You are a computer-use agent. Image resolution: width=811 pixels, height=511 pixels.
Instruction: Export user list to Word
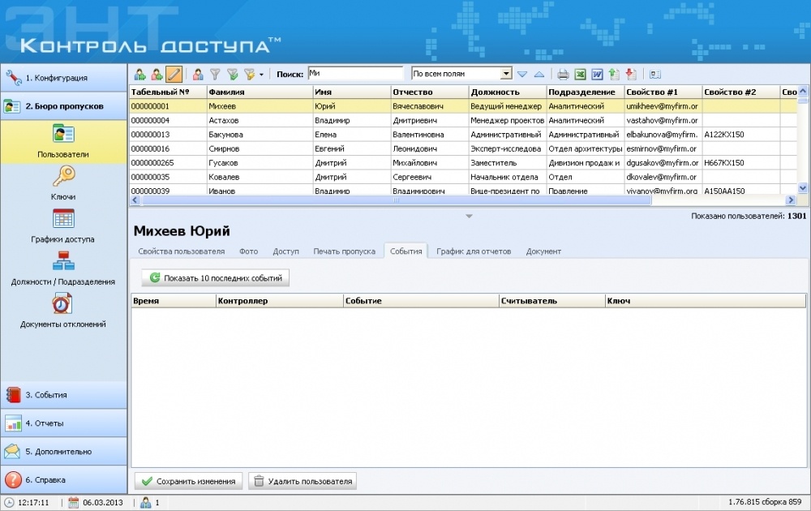point(597,74)
